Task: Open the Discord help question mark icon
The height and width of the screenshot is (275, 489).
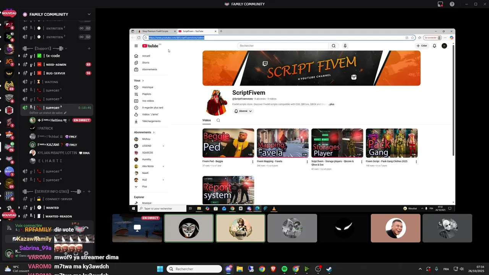Action: [452, 4]
